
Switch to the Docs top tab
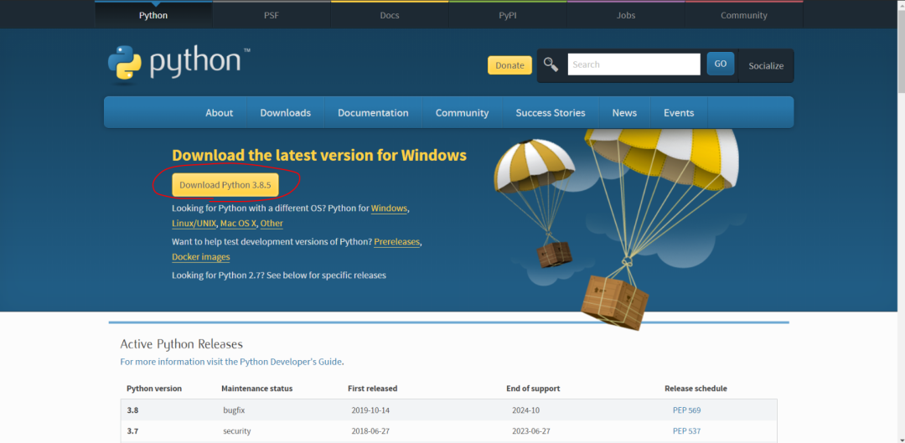(390, 15)
